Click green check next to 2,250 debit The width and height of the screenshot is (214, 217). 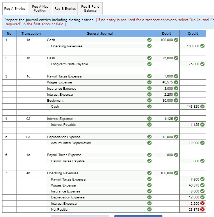(x=176, y=94)
